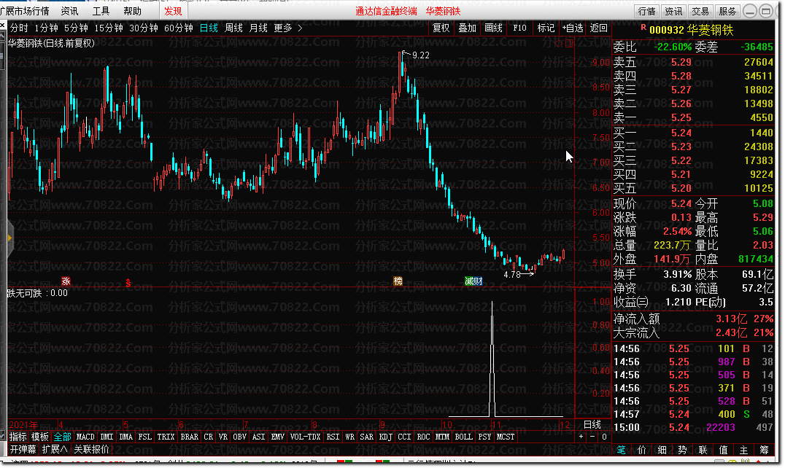Open the 日线 period selector below chart
This screenshot has height=468, width=785.
point(592,424)
